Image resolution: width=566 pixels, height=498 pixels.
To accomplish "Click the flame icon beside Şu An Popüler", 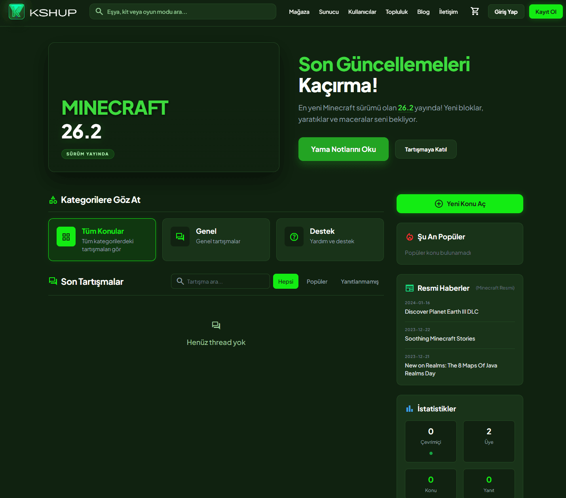I will click(410, 237).
